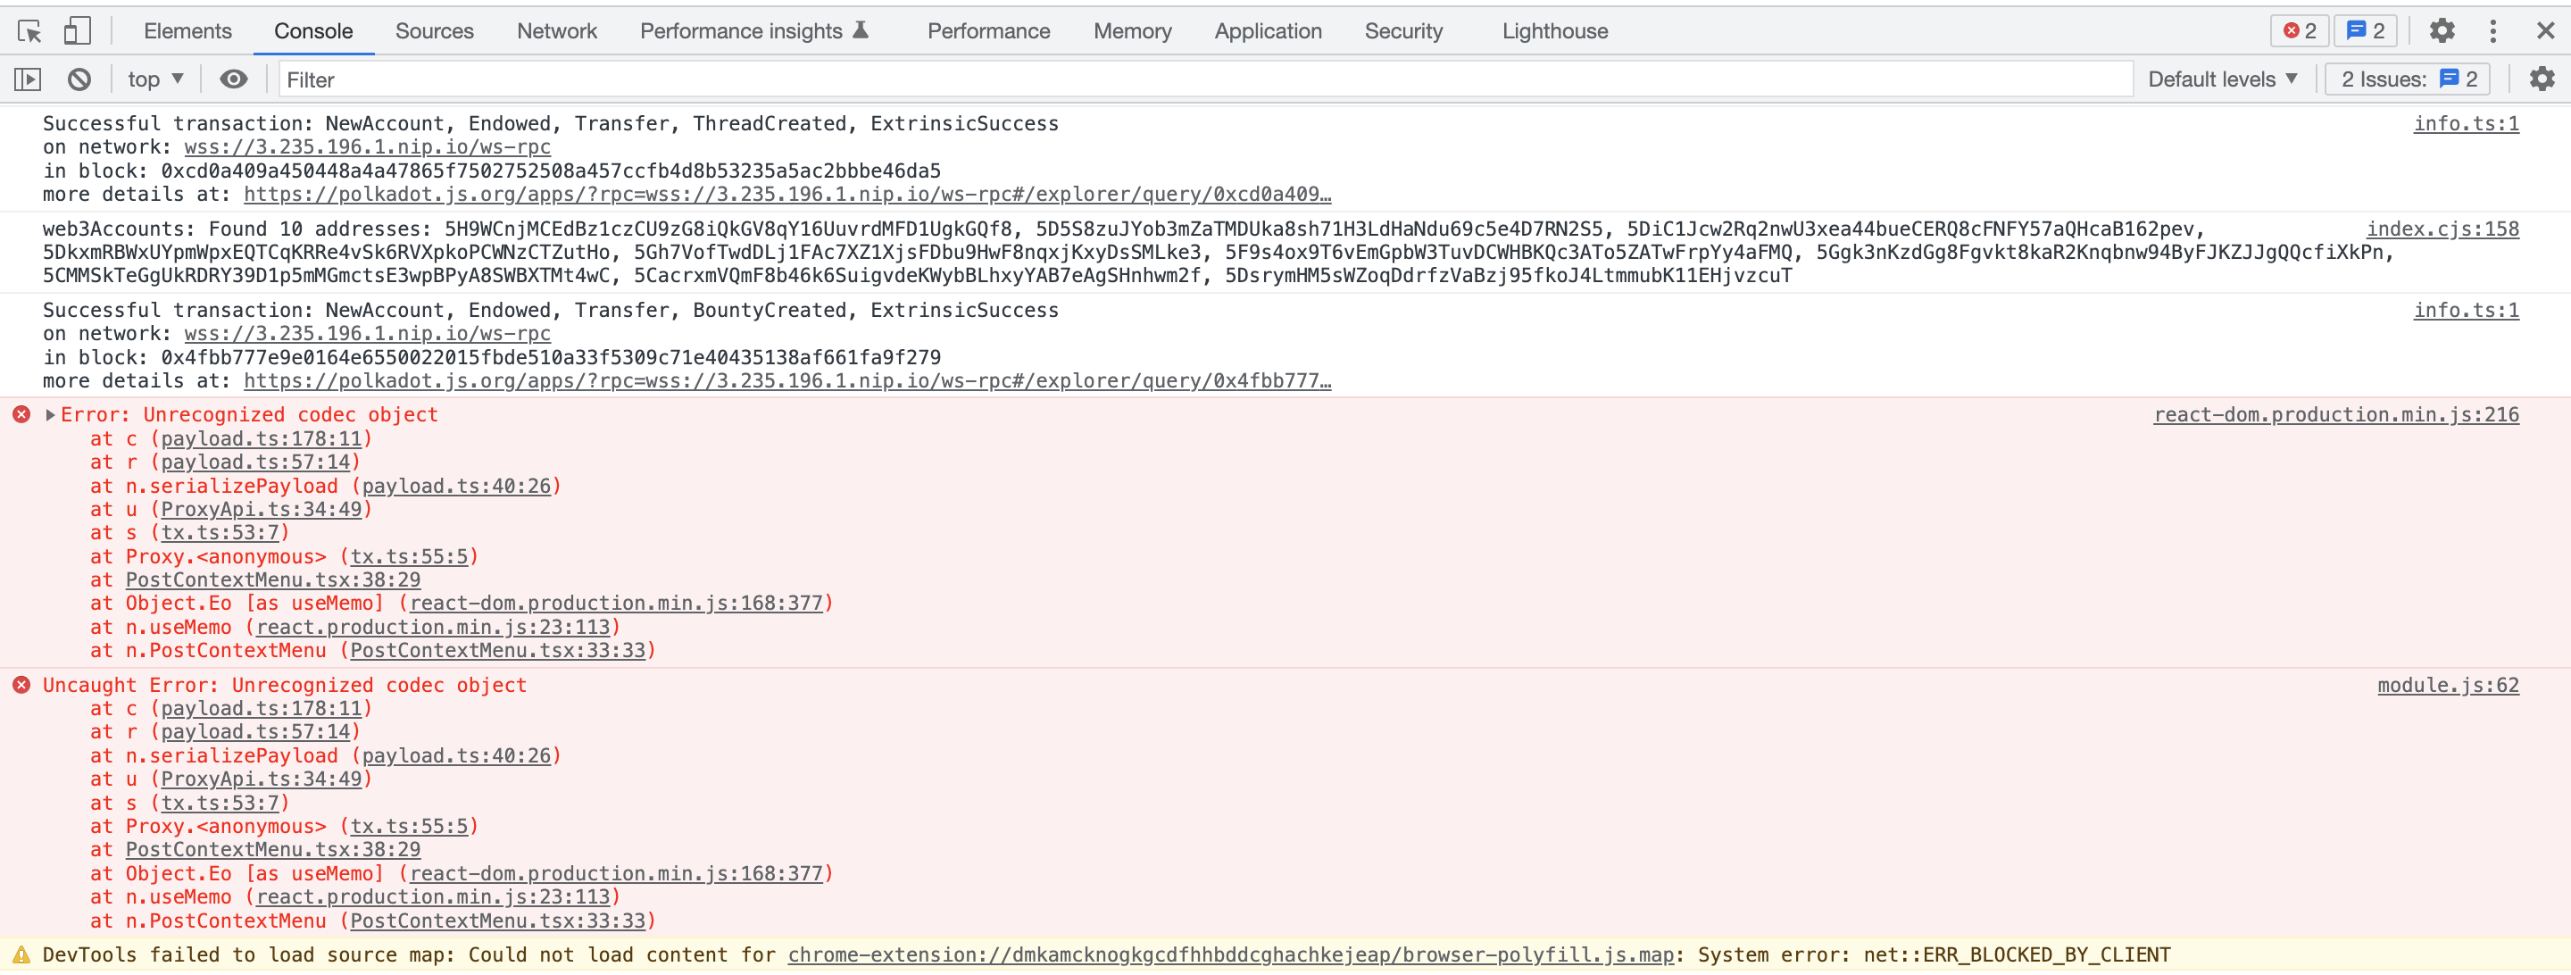Screen dimensions: 2571x975
Task: Click the error icon beside Uncaught Error
Action: tap(21, 685)
